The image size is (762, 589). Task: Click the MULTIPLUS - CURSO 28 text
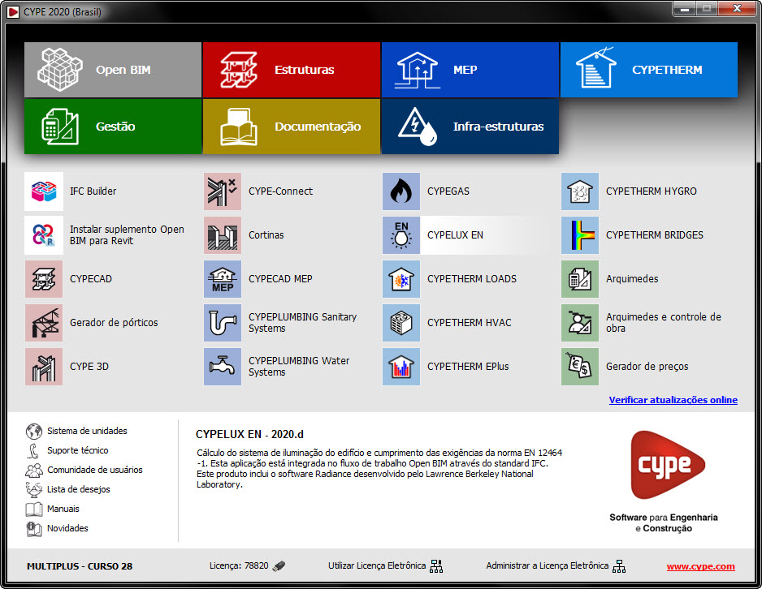(x=80, y=566)
